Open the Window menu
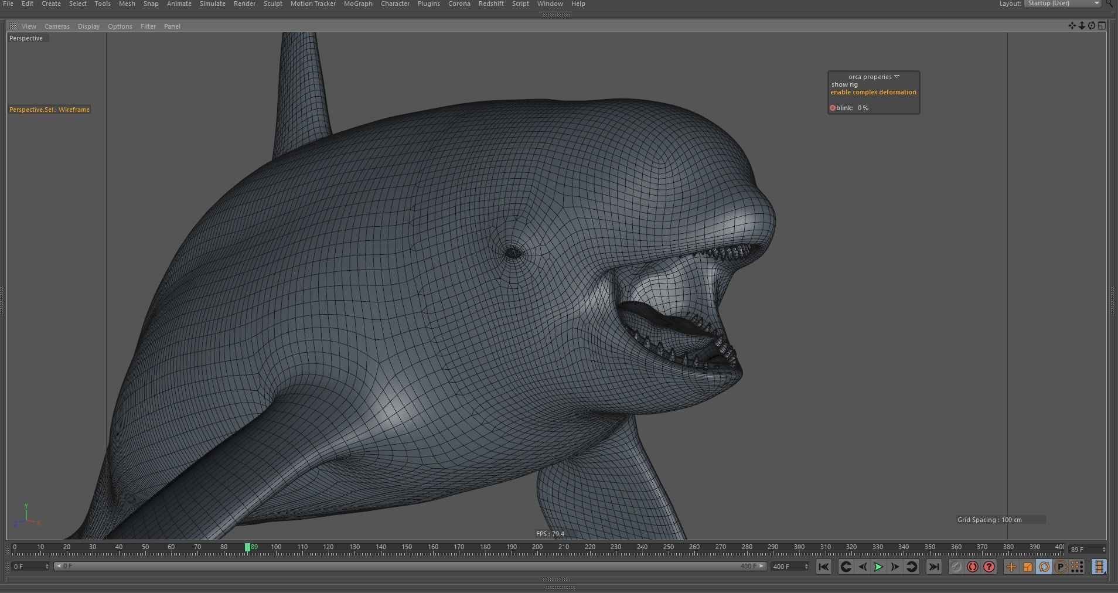Screen dimensions: 1118x593 pos(550,4)
